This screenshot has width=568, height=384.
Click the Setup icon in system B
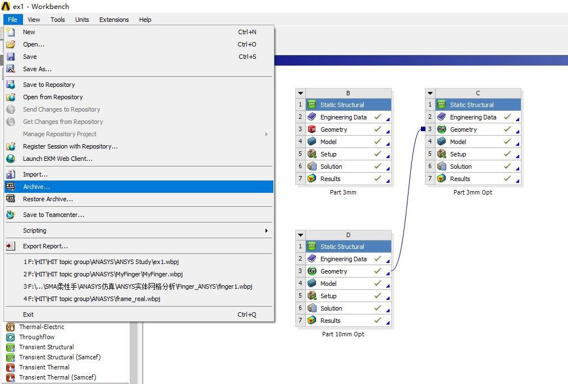(312, 154)
